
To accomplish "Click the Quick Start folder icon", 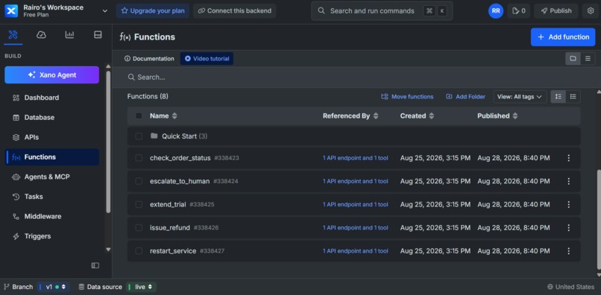I will (x=154, y=136).
